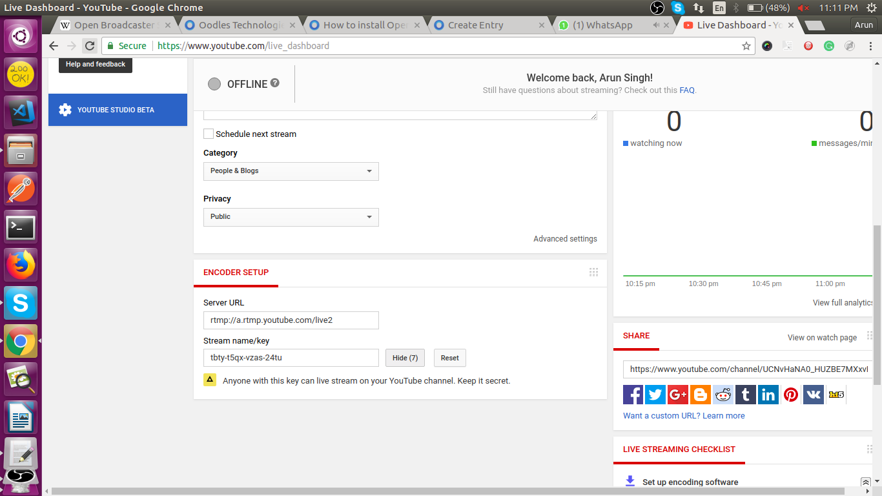
Task: Open the network indicator in the top panel
Action: (x=699, y=8)
